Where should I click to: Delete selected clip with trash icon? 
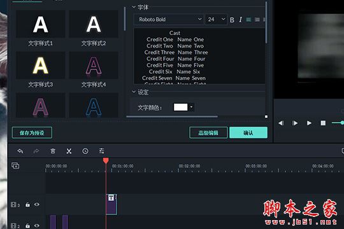[53, 151]
